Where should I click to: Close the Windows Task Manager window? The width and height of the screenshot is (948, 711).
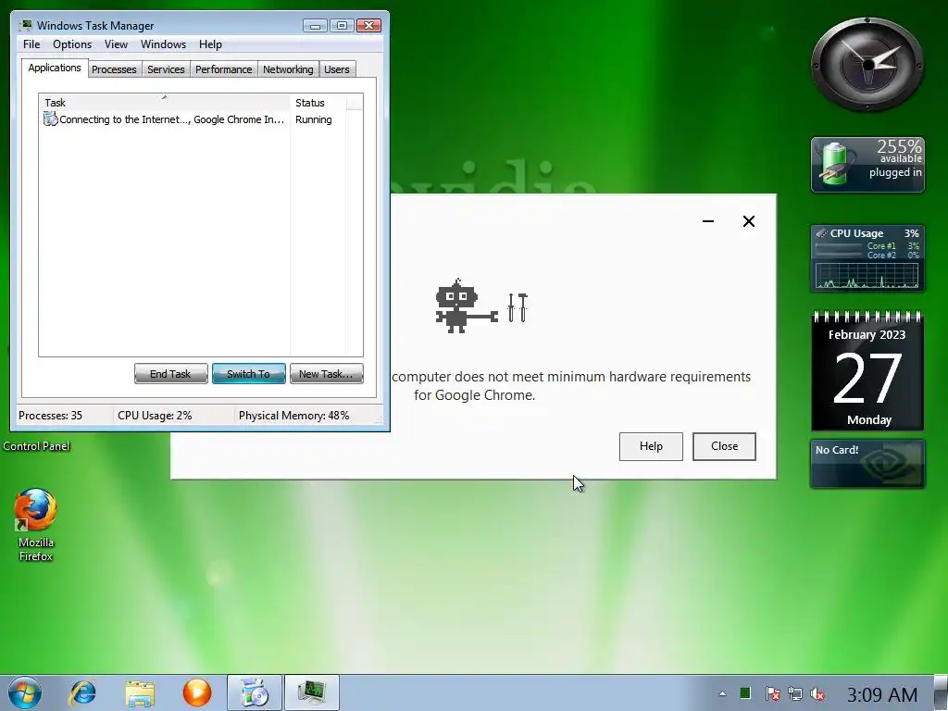368,25
